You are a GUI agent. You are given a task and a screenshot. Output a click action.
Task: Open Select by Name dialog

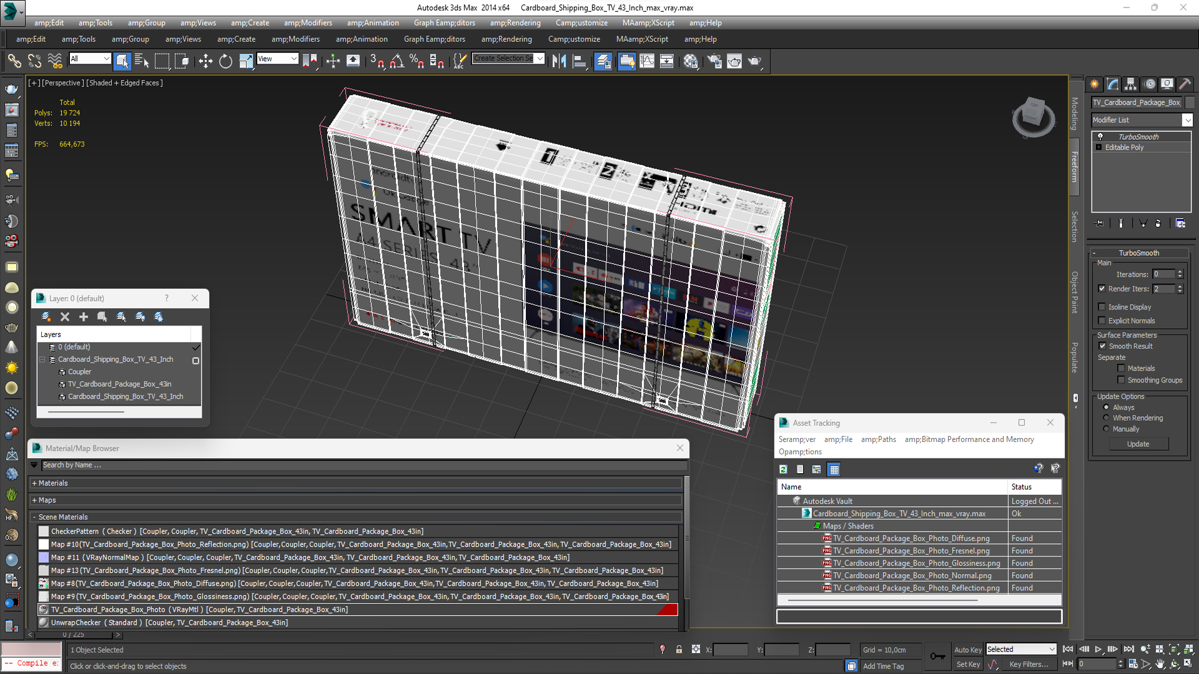coord(142,61)
